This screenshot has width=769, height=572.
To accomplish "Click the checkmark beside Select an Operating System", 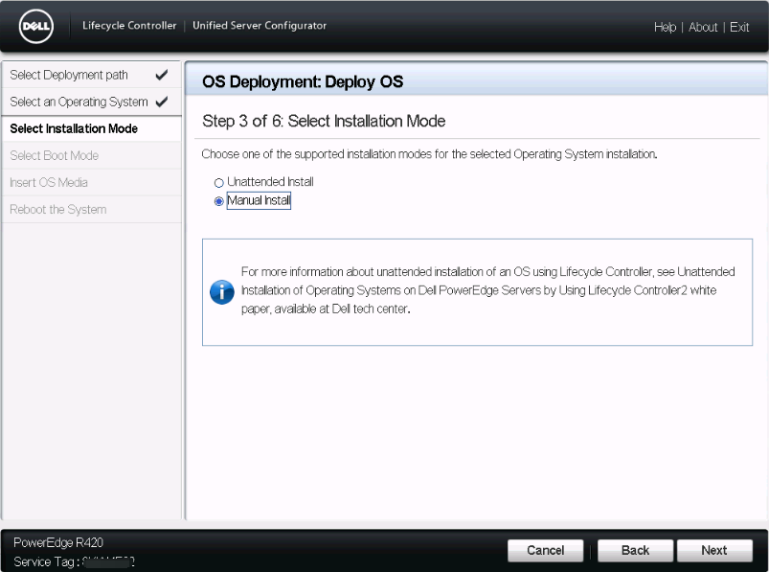I will 161,102.
